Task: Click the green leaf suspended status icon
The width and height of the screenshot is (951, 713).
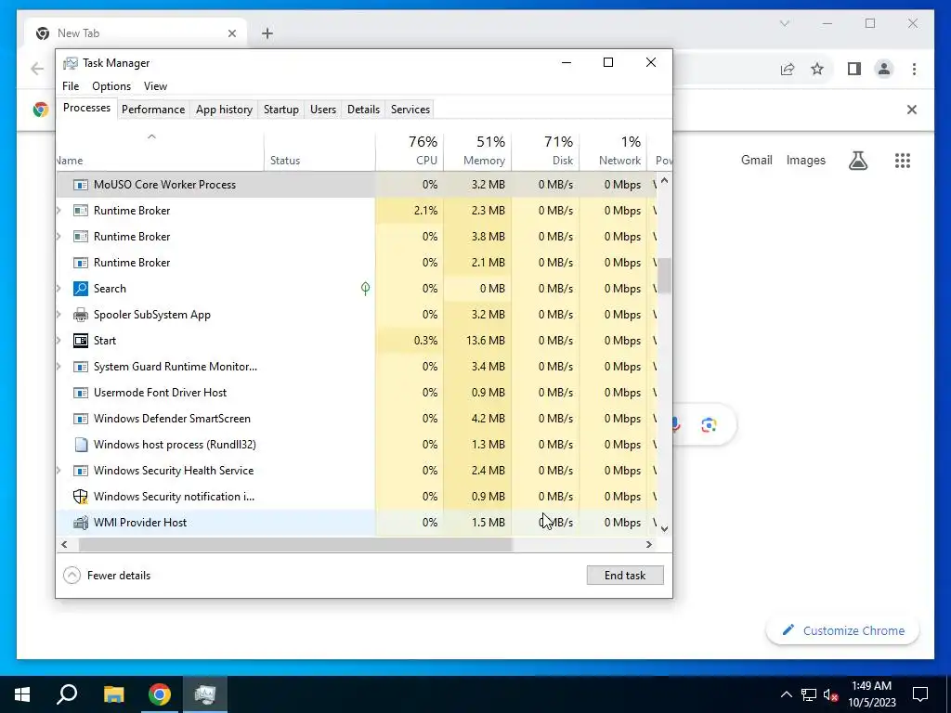Action: 365,289
